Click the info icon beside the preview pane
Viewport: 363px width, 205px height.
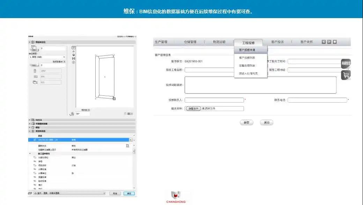[73, 62]
